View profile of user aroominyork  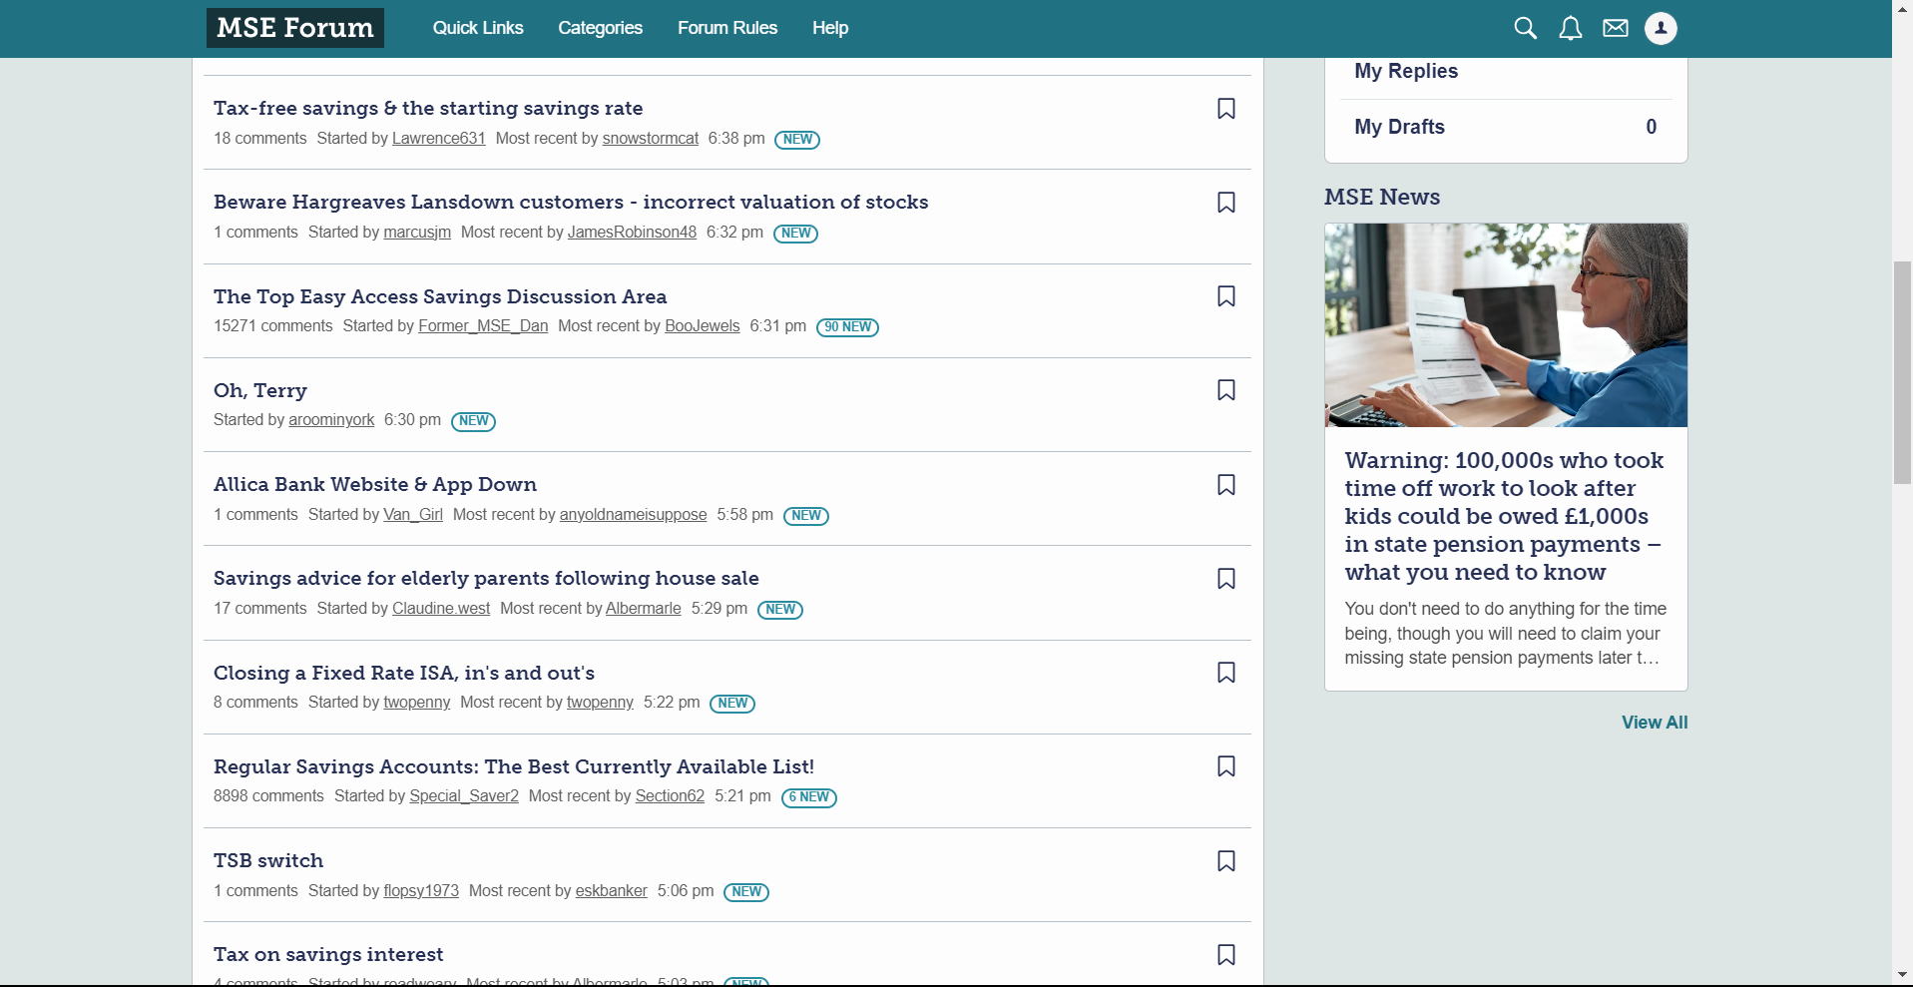pyautogui.click(x=331, y=420)
